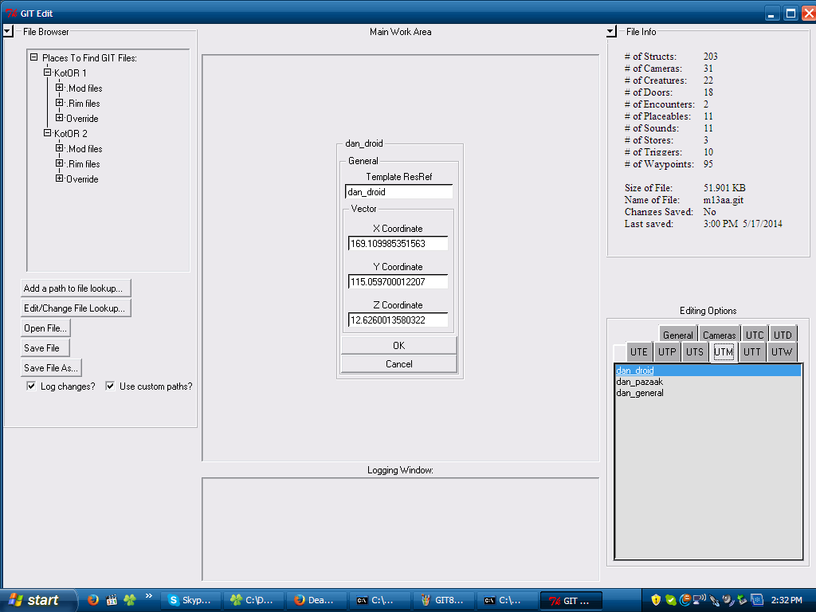This screenshot has height=612, width=816.
Task: Click the GIT ... taskbar button
Action: click(x=571, y=600)
